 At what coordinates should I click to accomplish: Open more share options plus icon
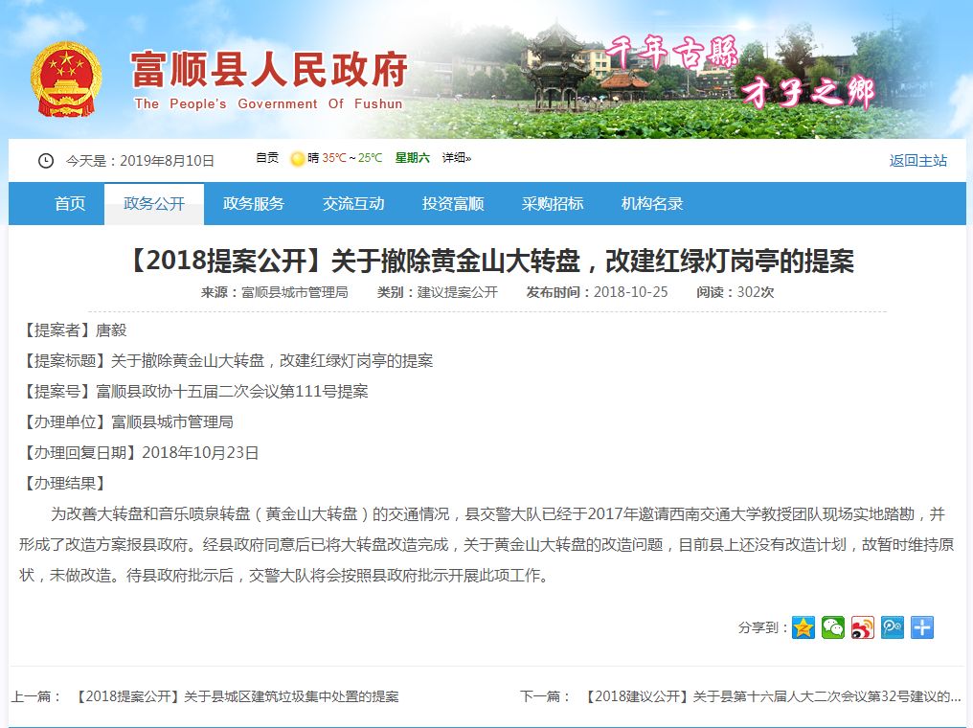click(922, 627)
